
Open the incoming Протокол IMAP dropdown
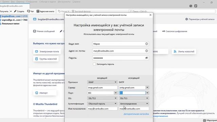coord(102,82)
